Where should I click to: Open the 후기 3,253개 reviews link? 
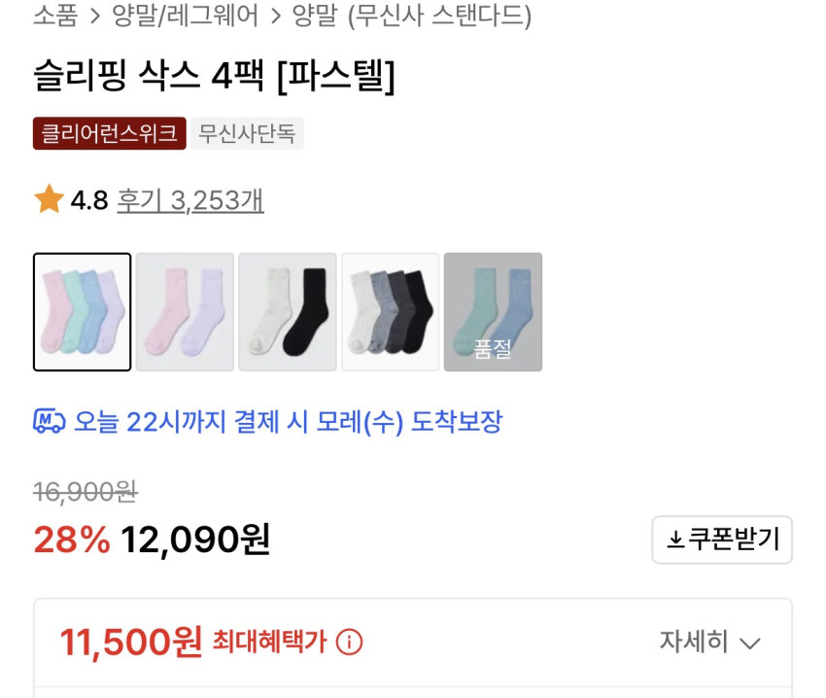[x=190, y=200]
